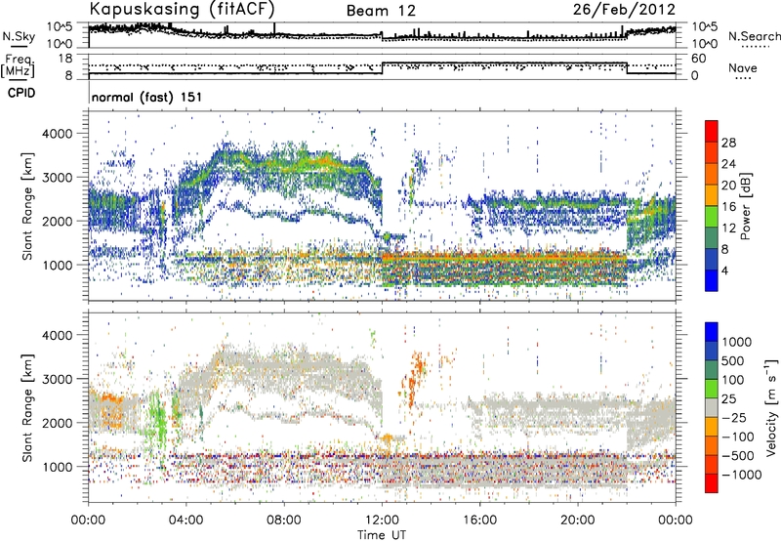Click the '4000' range label on power panel
781x541 pixels.
58,134
